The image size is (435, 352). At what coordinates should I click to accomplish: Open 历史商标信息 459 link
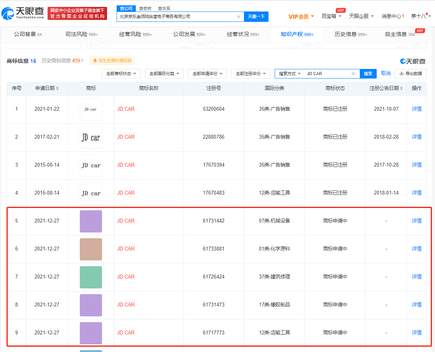pyautogui.click(x=63, y=61)
